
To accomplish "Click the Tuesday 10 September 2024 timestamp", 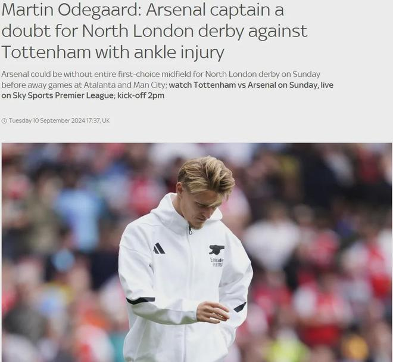I will 47,120.
